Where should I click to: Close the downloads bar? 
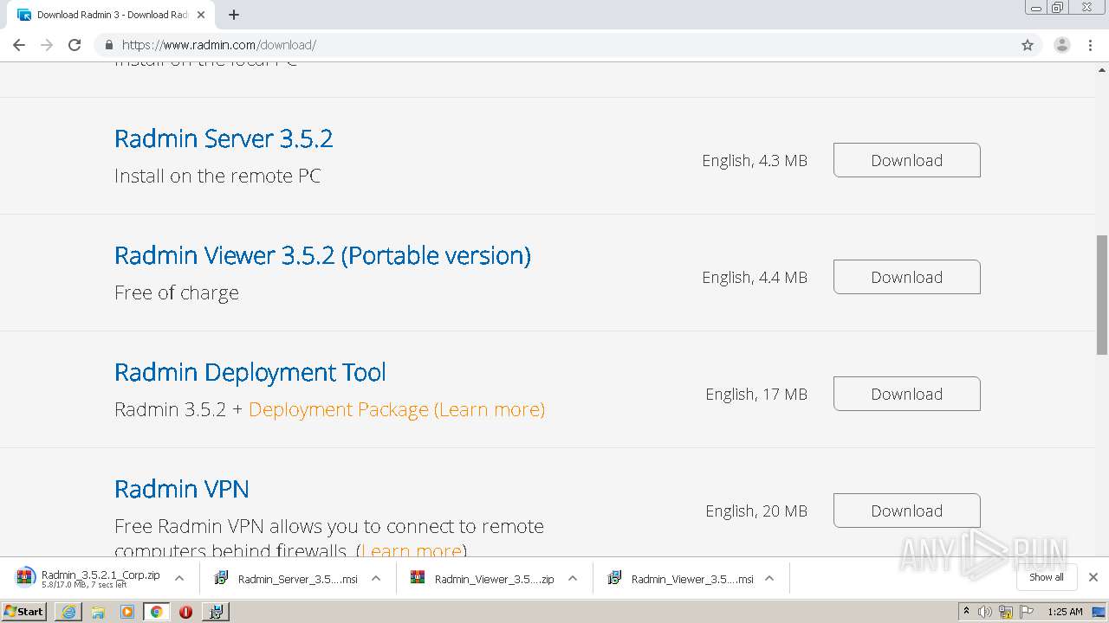coord(1093,577)
